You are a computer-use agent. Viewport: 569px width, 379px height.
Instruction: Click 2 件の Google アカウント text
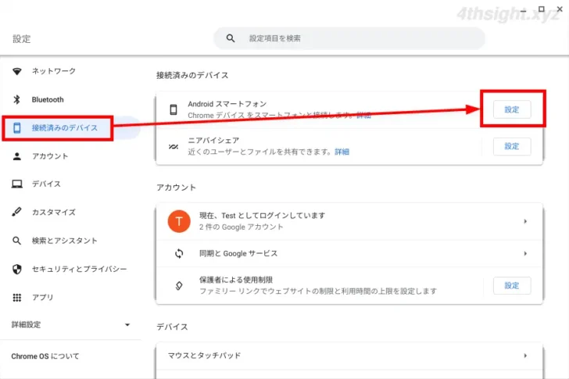click(241, 227)
